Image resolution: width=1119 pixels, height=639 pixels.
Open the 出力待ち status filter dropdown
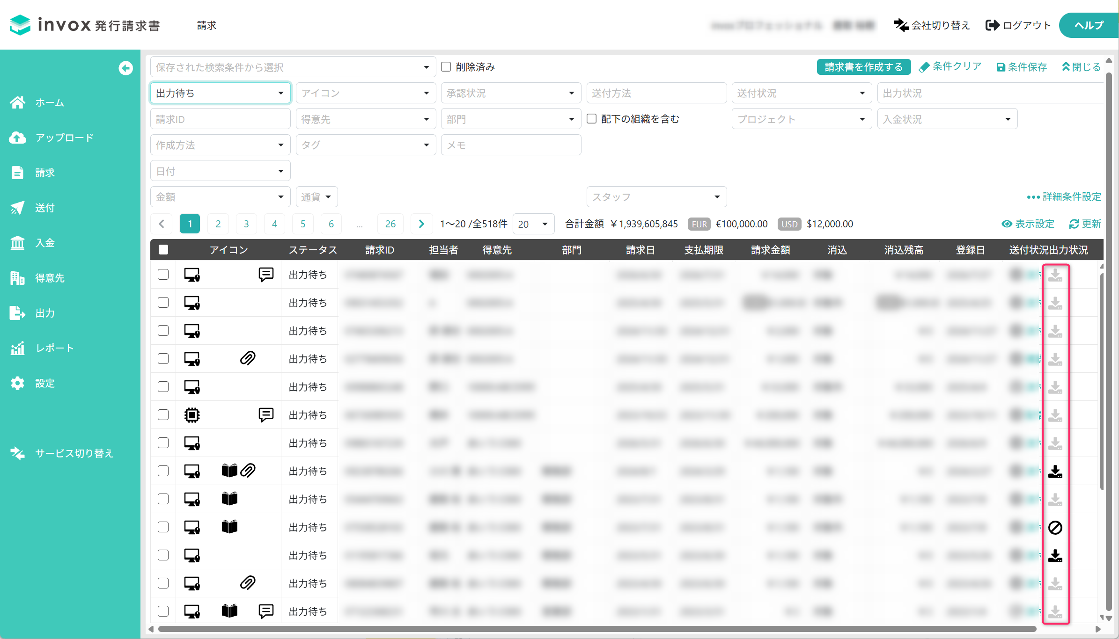[221, 93]
